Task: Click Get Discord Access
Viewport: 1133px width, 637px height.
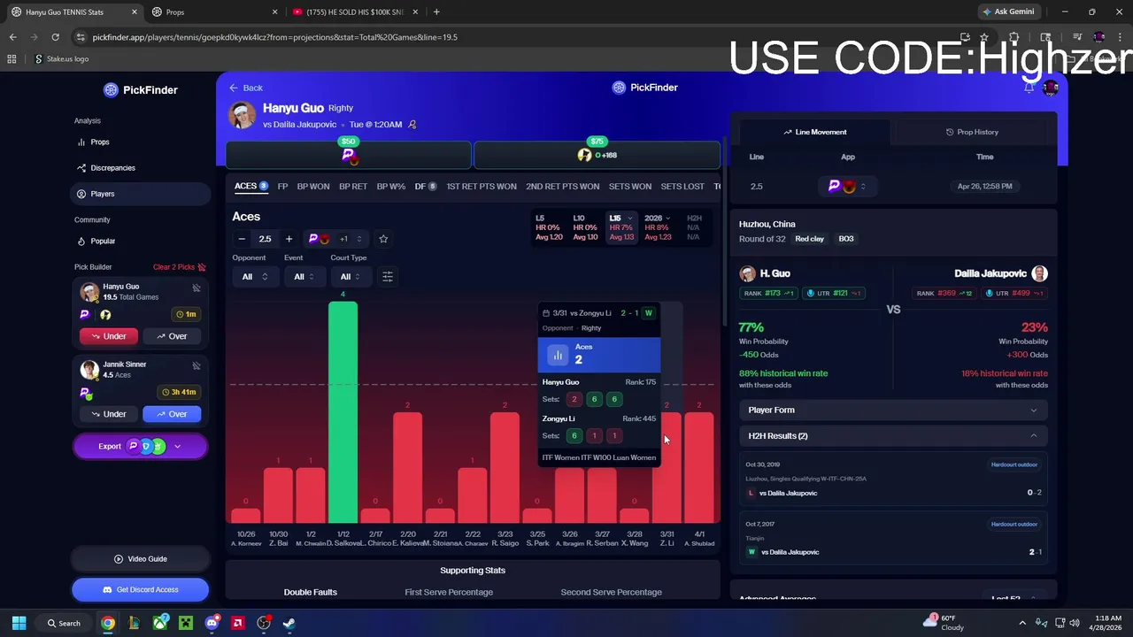Action: coord(140,589)
